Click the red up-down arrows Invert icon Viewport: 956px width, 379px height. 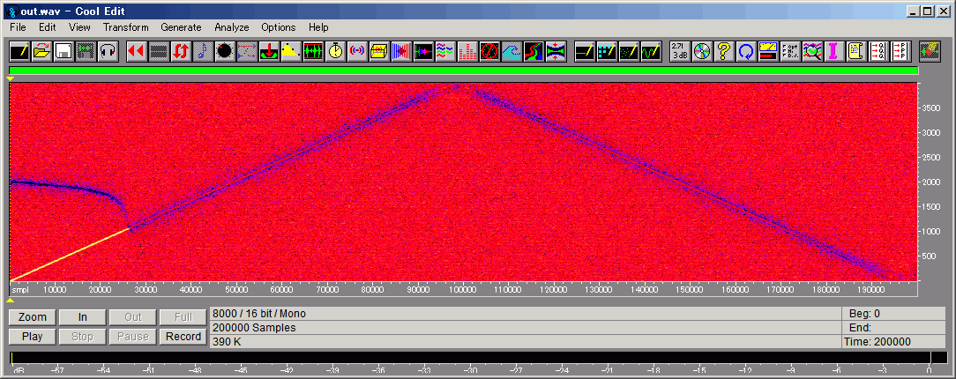(181, 51)
